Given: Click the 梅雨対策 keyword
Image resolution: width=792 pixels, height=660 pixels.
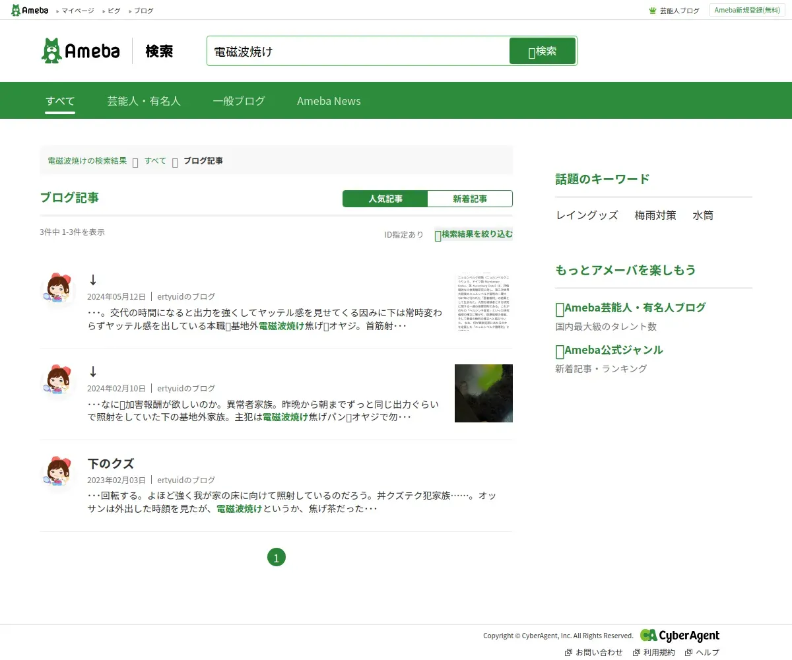Looking at the screenshot, I should coord(655,215).
